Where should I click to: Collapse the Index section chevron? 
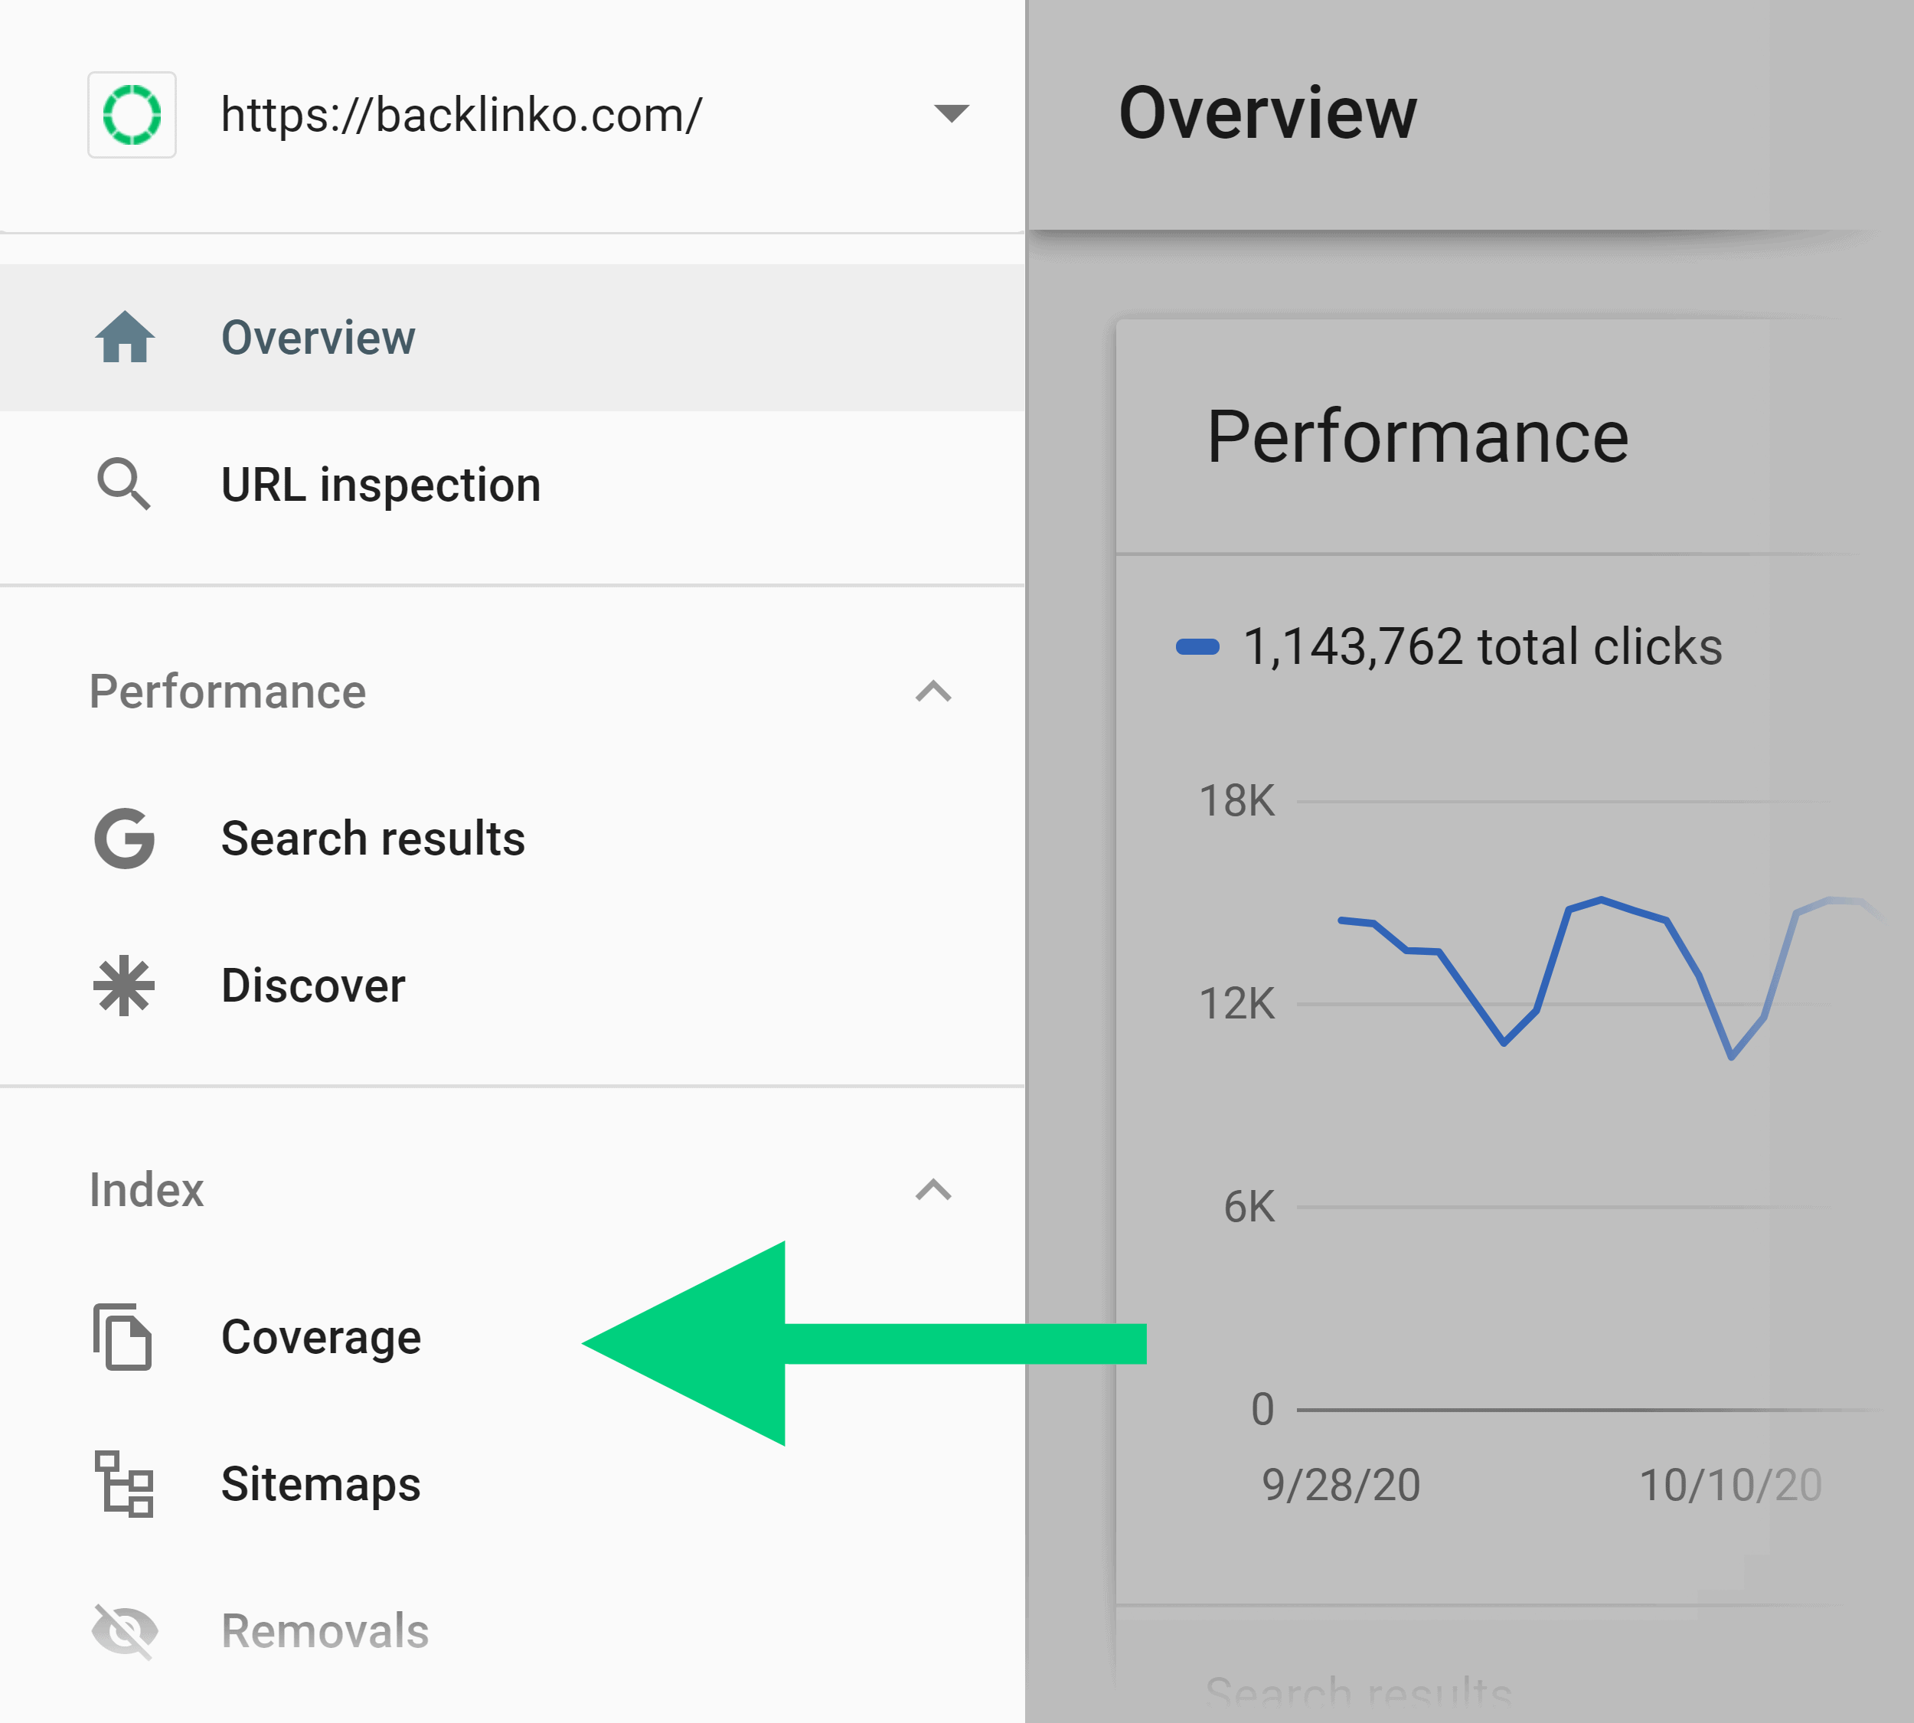(x=933, y=1190)
